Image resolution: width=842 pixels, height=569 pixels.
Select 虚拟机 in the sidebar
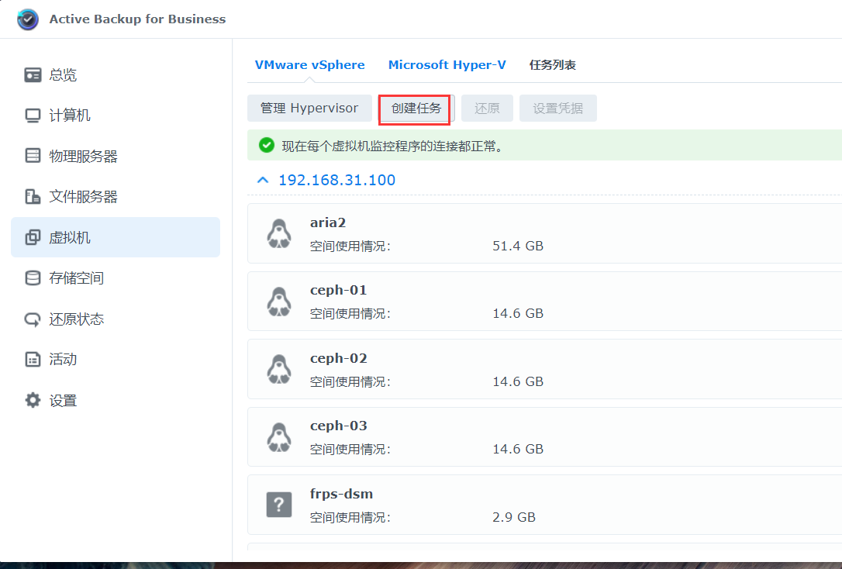click(116, 237)
